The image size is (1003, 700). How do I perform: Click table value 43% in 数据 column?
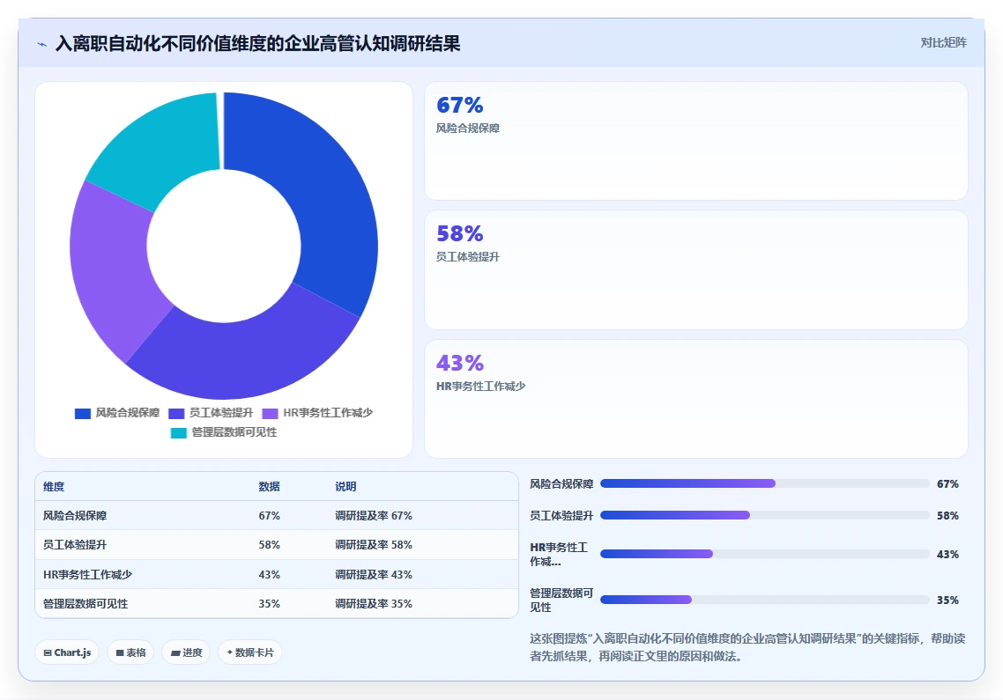click(x=270, y=575)
